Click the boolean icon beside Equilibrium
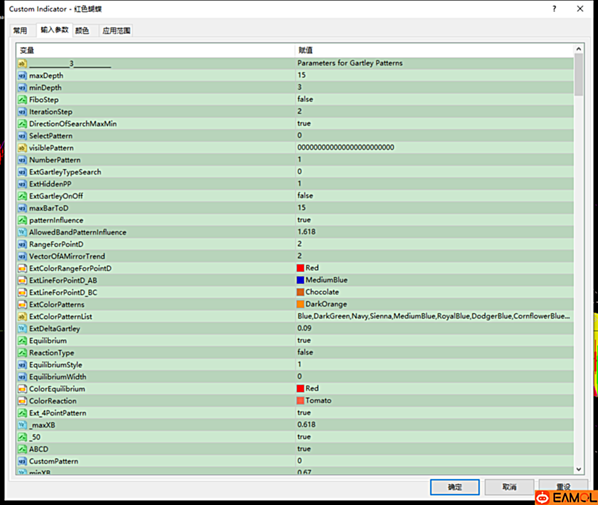The width and height of the screenshot is (598, 505). tap(22, 341)
